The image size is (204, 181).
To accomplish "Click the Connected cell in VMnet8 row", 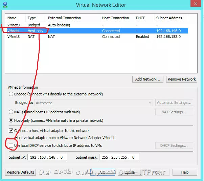I will [111, 37].
